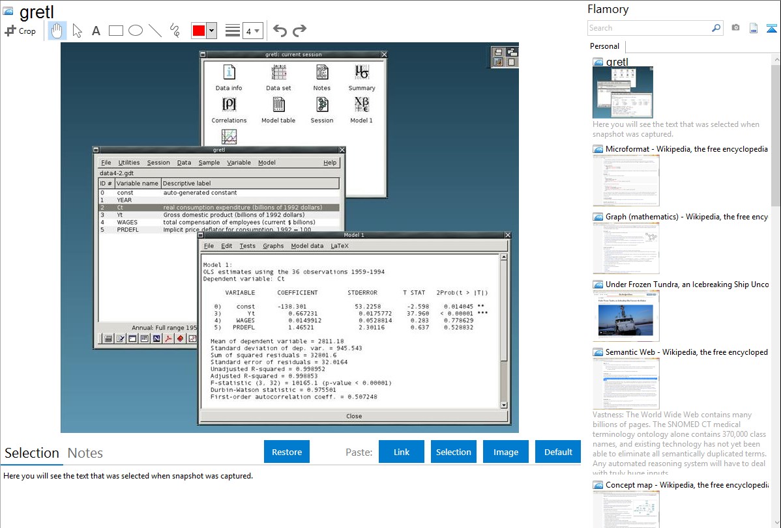Select the rectangle drawing tool
The width and height of the screenshot is (781, 528).
pyautogui.click(x=115, y=31)
